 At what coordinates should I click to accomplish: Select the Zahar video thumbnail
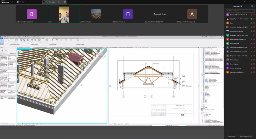click(x=64, y=14)
